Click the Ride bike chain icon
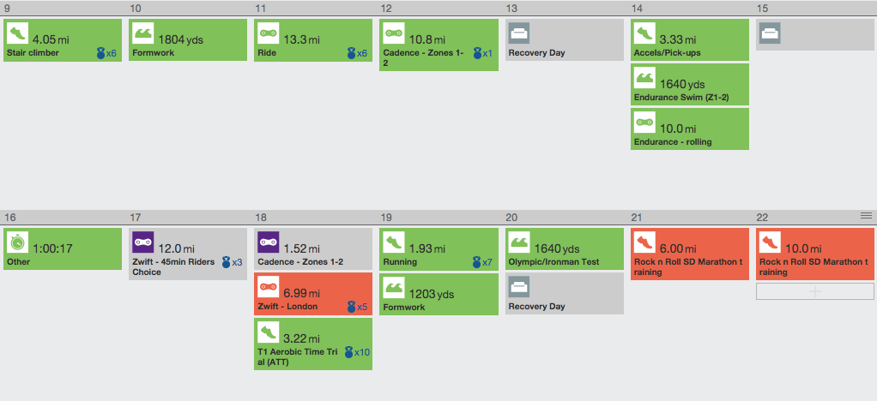Screen dimensions: 877x401 tap(268, 34)
